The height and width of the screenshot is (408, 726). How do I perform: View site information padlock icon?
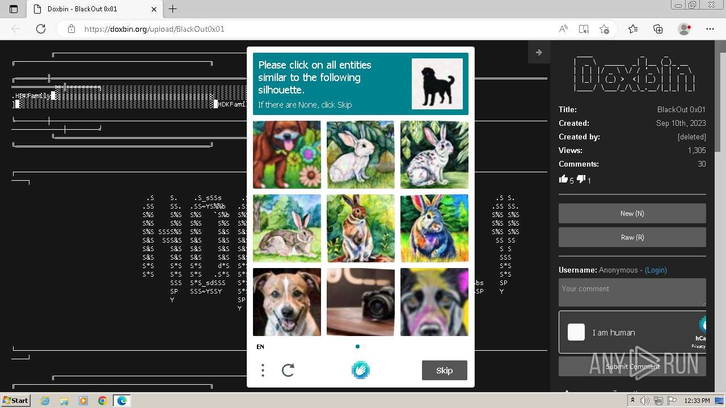(71, 29)
